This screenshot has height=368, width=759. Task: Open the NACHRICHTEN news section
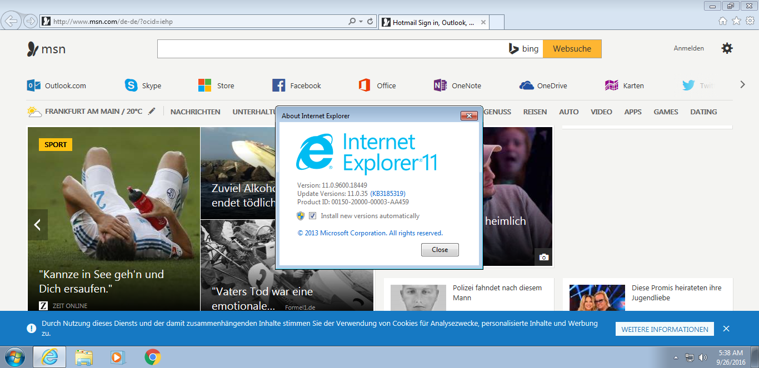tap(196, 112)
